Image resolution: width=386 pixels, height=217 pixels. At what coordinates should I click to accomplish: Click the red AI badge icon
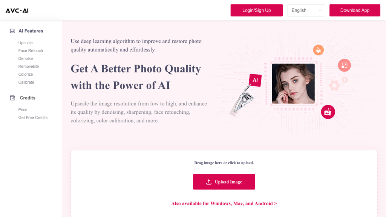coord(255,80)
